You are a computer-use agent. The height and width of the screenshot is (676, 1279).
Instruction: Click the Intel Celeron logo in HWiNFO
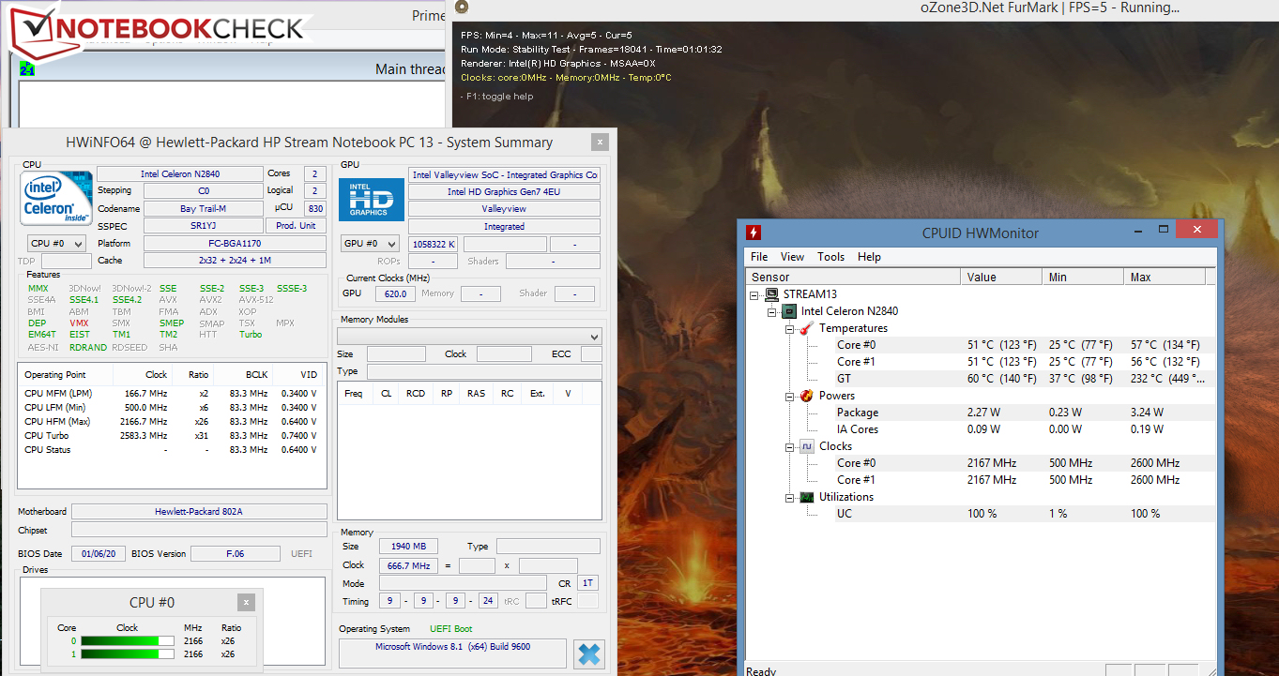[57, 198]
